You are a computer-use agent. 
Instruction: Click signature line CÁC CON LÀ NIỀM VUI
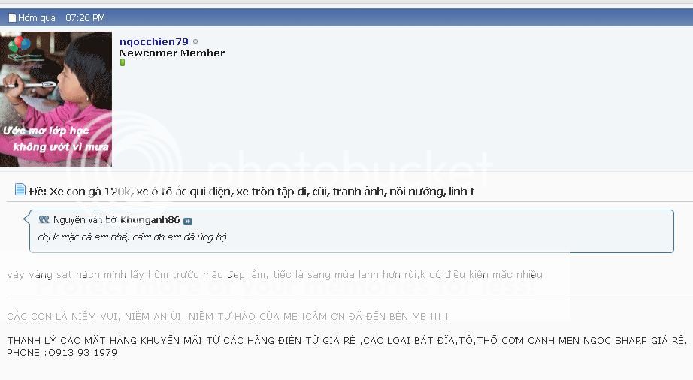click(x=228, y=316)
